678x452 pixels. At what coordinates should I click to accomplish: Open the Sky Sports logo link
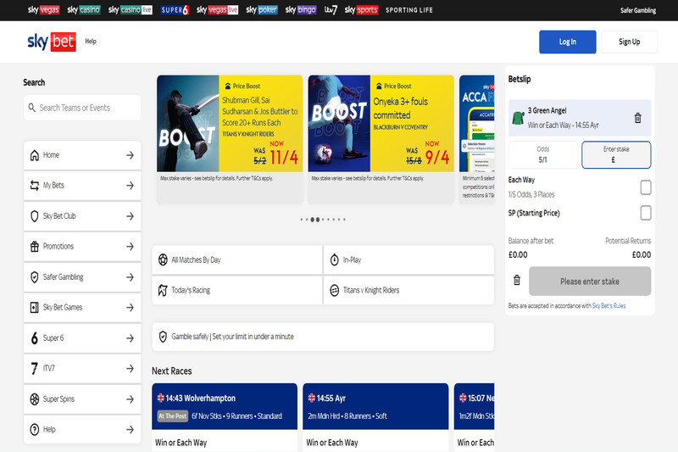pyautogui.click(x=361, y=9)
